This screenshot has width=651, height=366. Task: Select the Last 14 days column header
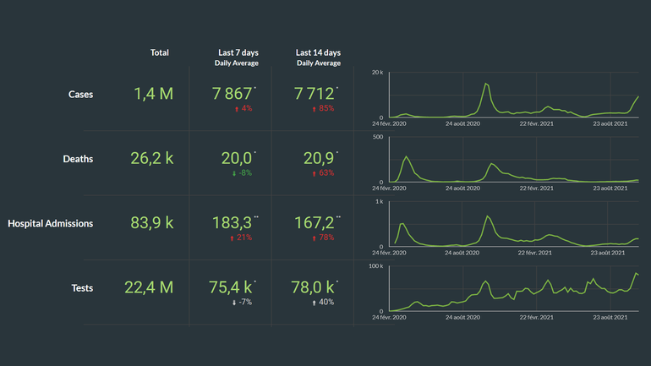point(319,52)
